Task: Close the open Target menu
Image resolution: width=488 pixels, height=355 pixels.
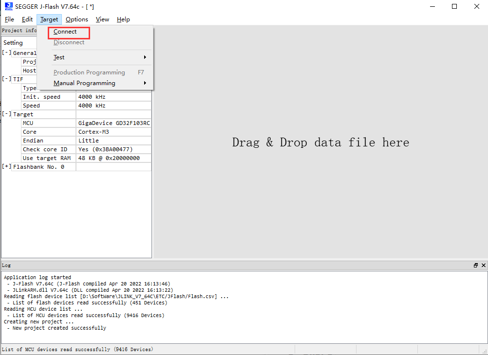Action: point(49,19)
